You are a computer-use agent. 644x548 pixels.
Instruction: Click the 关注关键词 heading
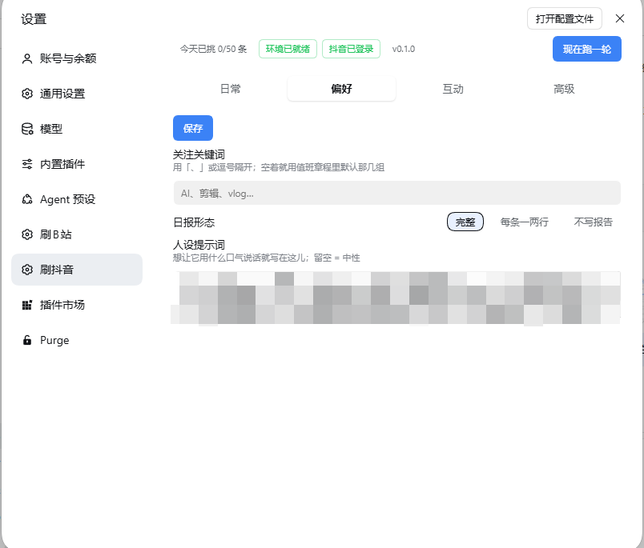point(199,154)
